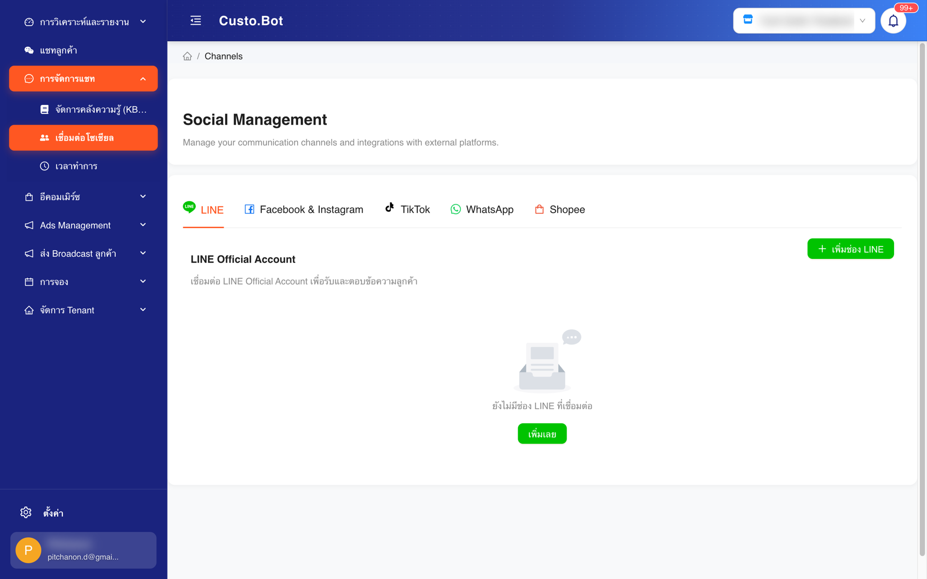Viewport: 927px width, 579px height.
Task: Click the เพิ่มช่อง LINE button
Action: [851, 249]
